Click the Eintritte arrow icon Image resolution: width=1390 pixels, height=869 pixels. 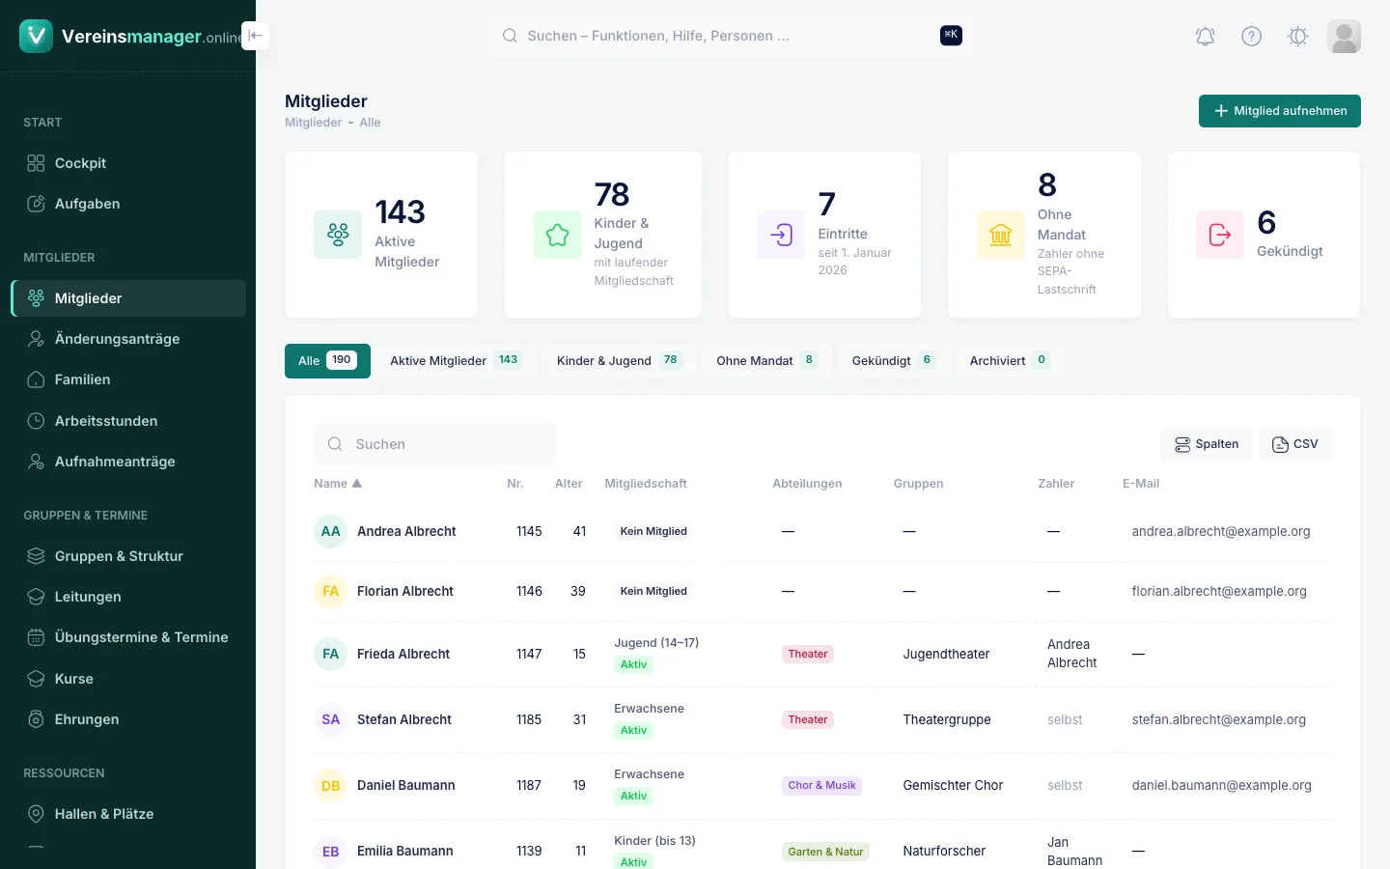[x=781, y=235]
